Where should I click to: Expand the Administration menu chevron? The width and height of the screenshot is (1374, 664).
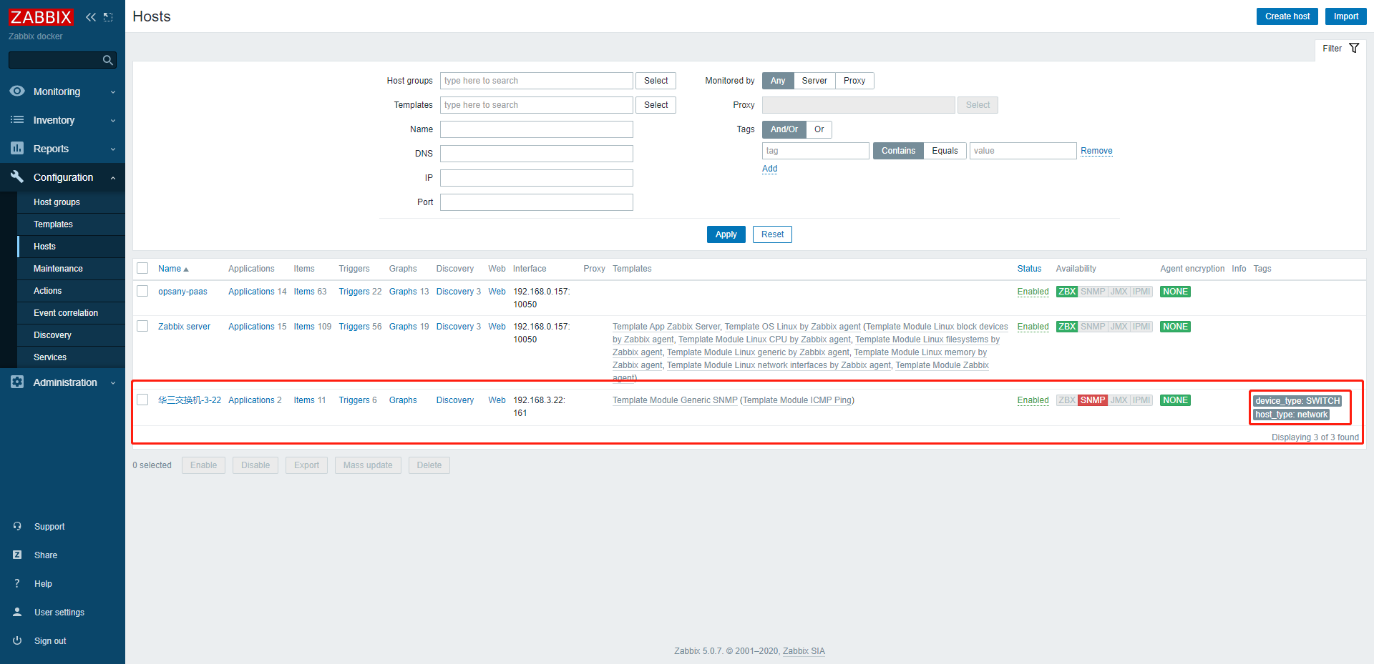(113, 383)
